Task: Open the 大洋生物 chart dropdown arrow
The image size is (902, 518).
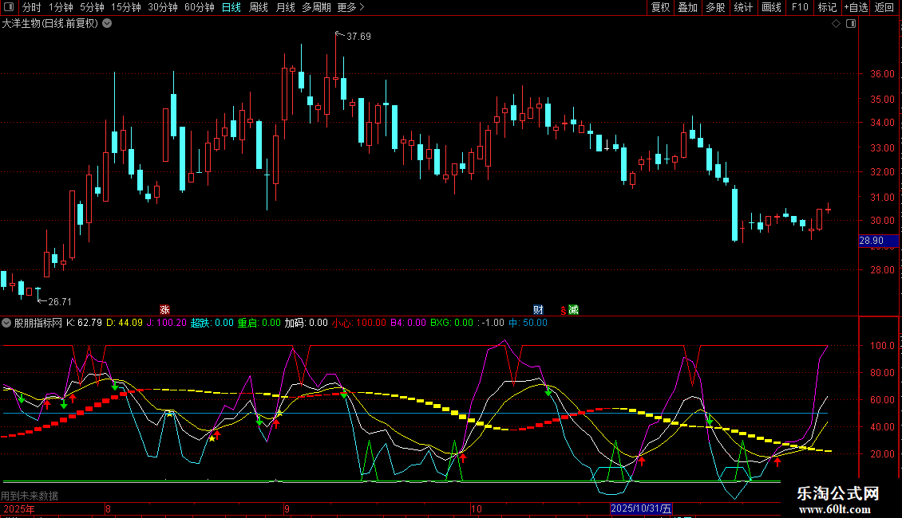Action: [x=106, y=24]
